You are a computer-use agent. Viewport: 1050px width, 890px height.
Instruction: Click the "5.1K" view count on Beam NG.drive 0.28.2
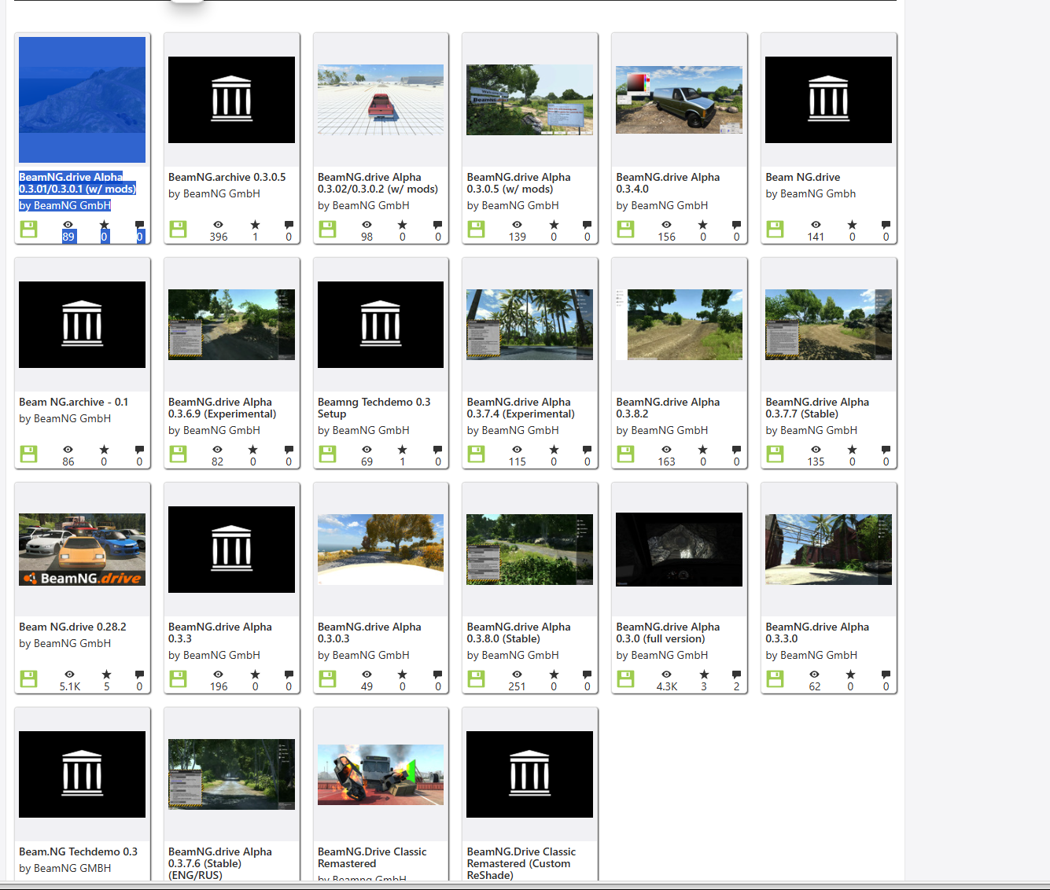[70, 686]
